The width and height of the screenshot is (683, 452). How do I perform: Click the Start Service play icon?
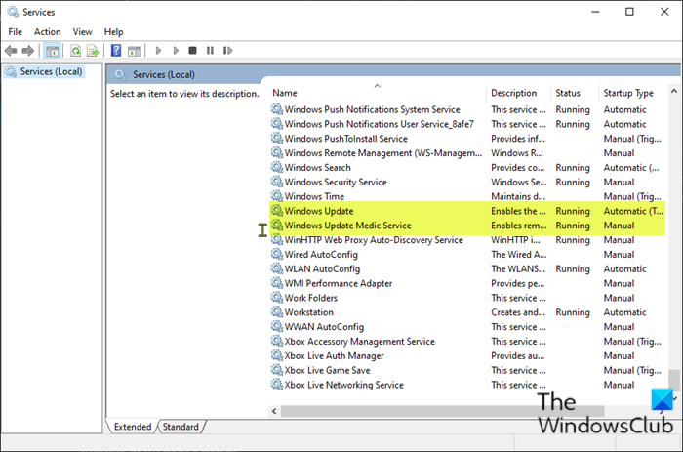[158, 51]
